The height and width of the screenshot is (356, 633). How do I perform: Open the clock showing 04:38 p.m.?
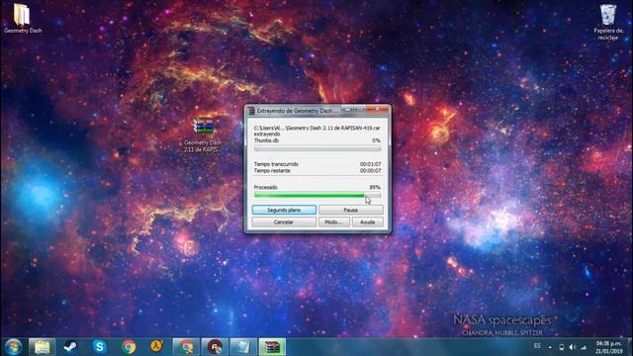click(609, 347)
